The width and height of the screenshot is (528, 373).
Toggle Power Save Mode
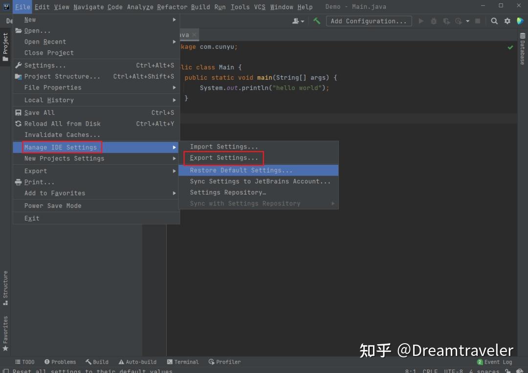point(96,206)
